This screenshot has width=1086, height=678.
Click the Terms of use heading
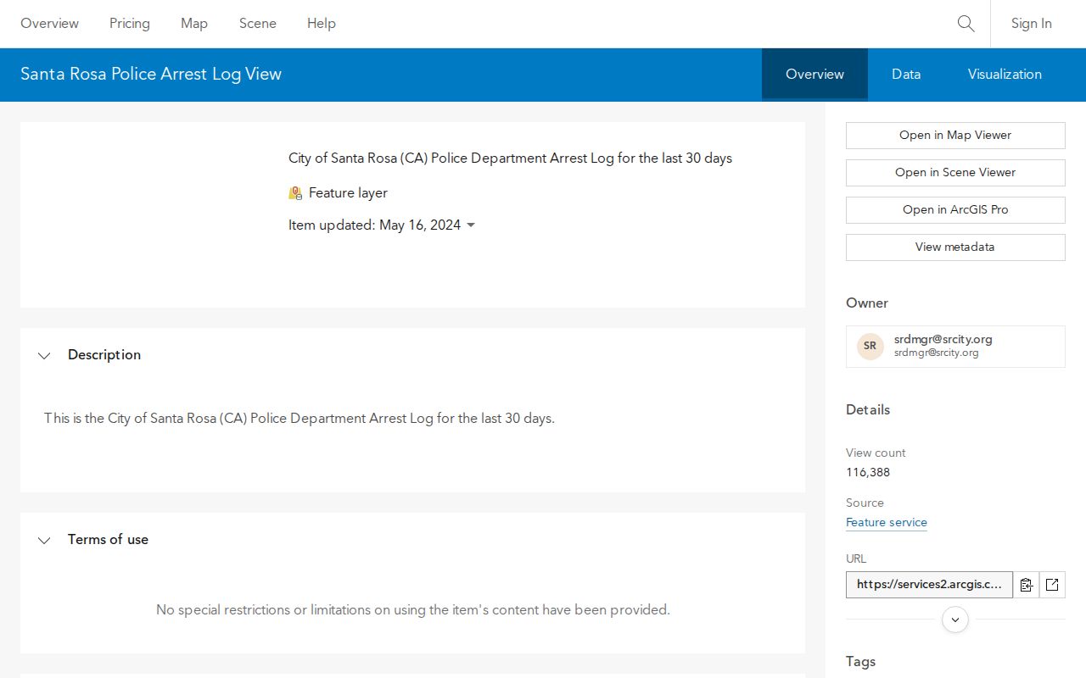108,540
